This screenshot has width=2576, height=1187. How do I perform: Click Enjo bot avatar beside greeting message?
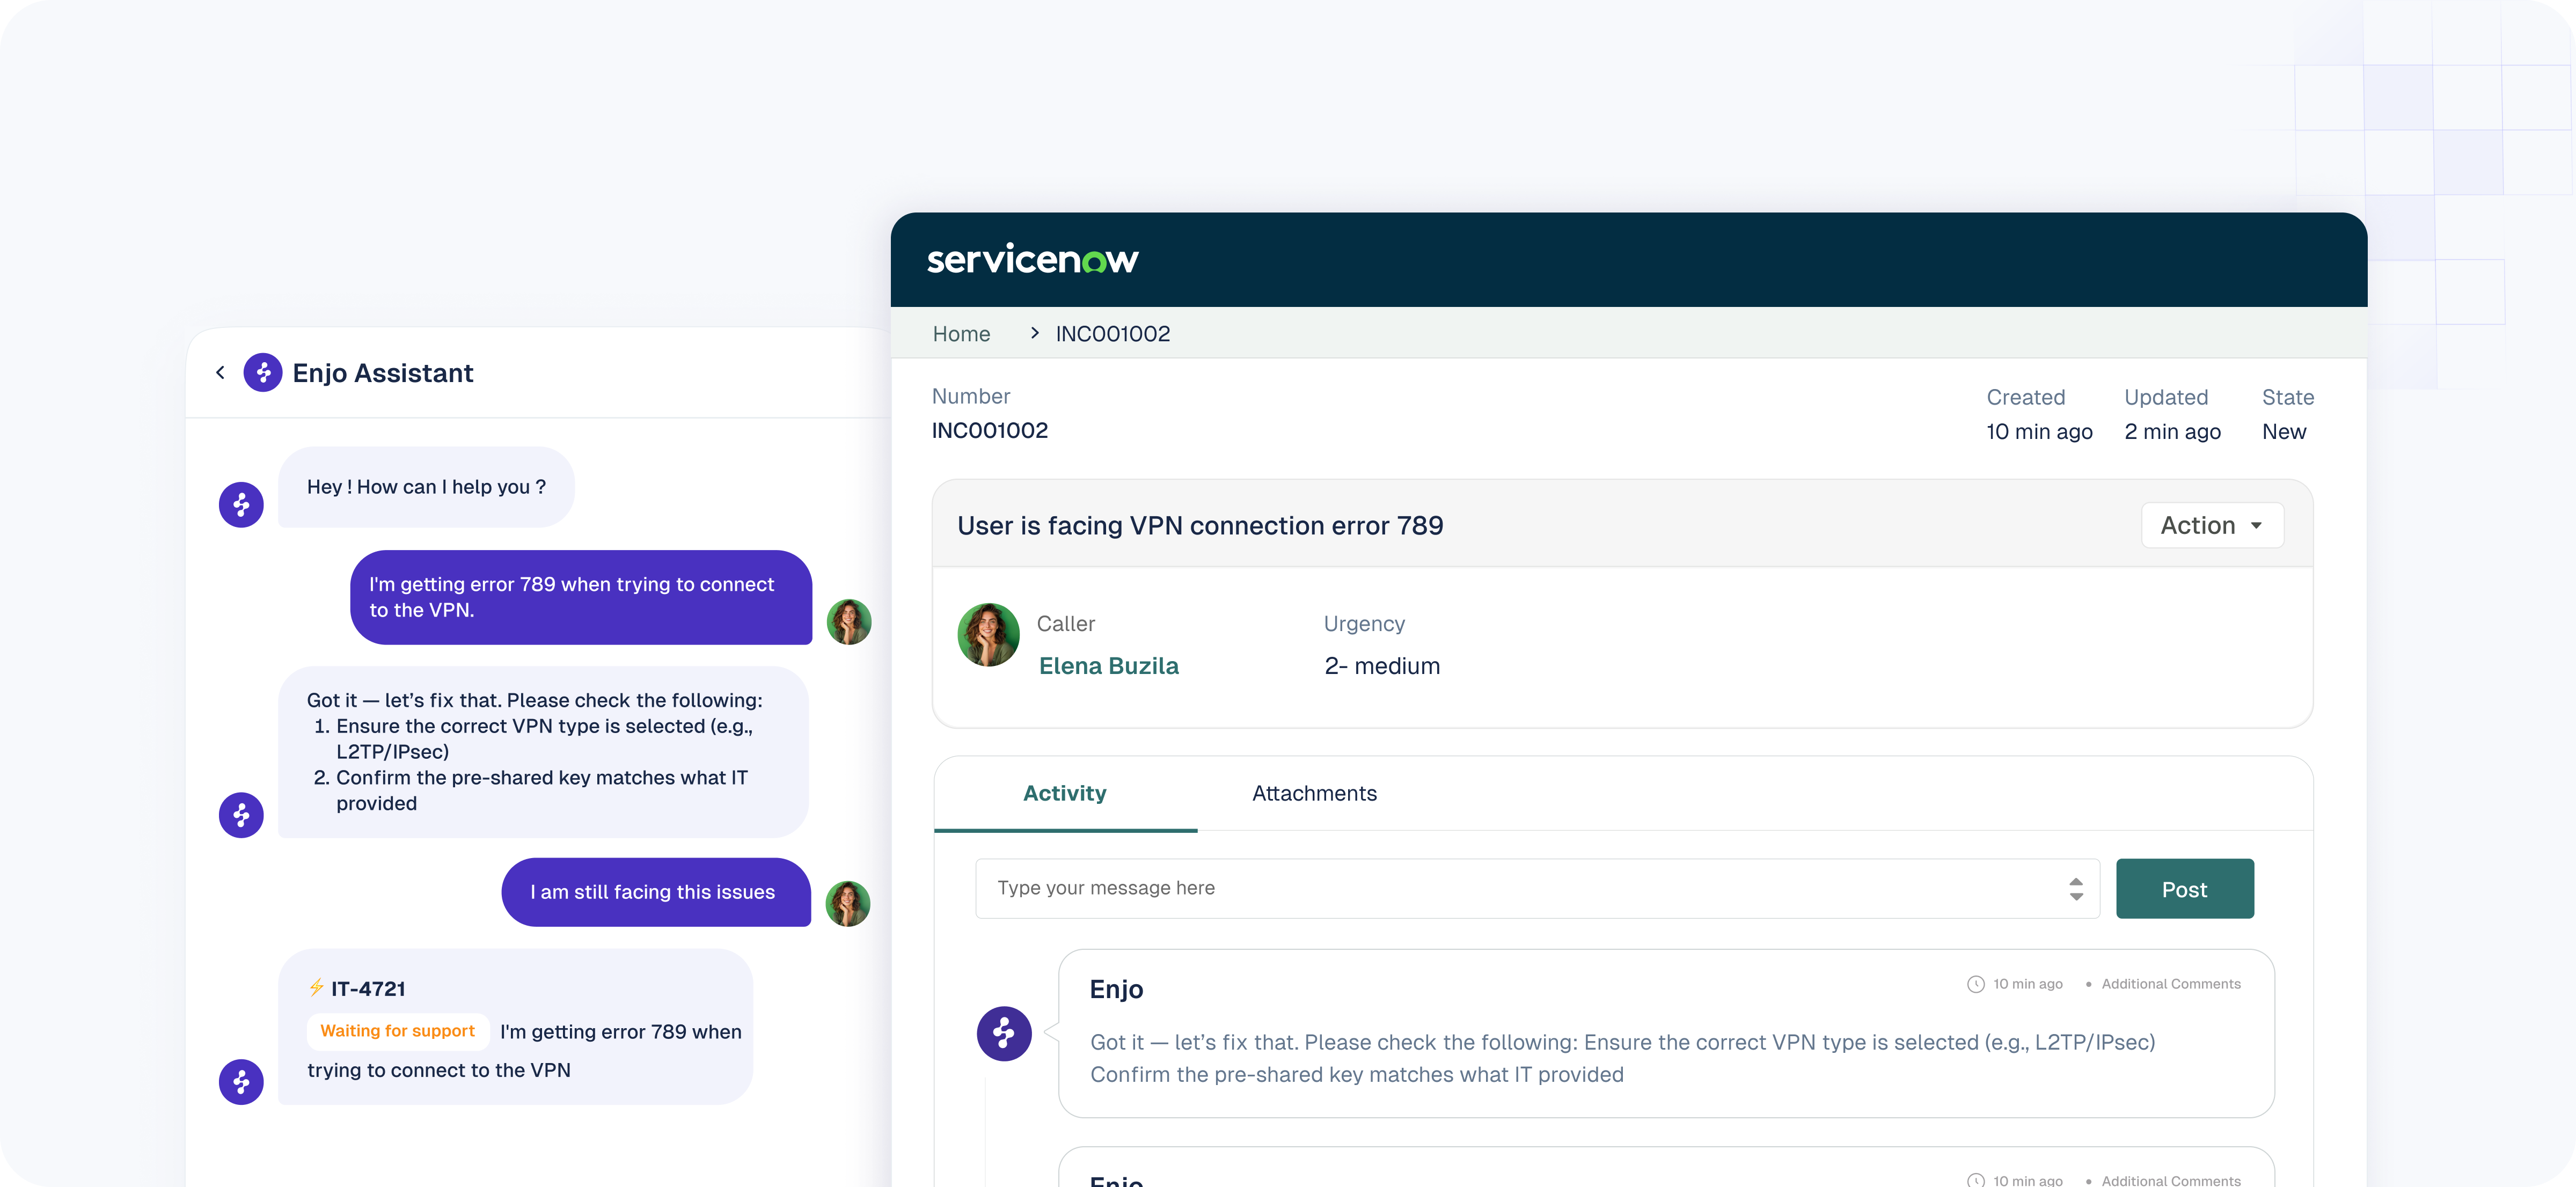click(241, 505)
